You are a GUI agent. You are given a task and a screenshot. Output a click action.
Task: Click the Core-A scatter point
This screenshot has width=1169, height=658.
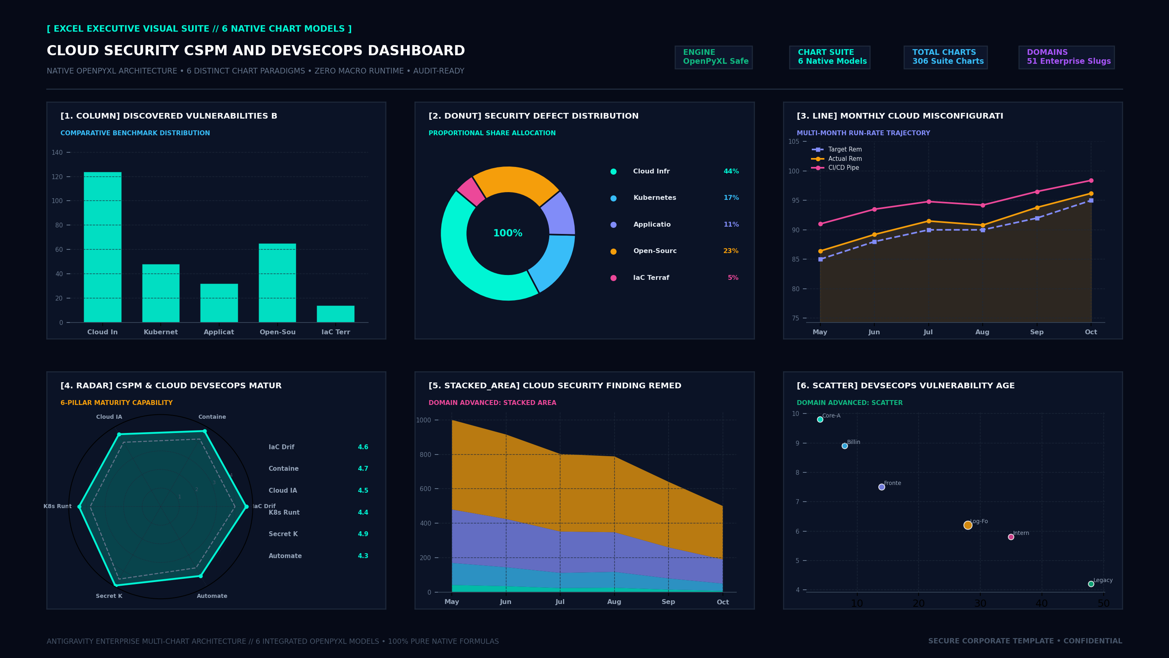820,420
